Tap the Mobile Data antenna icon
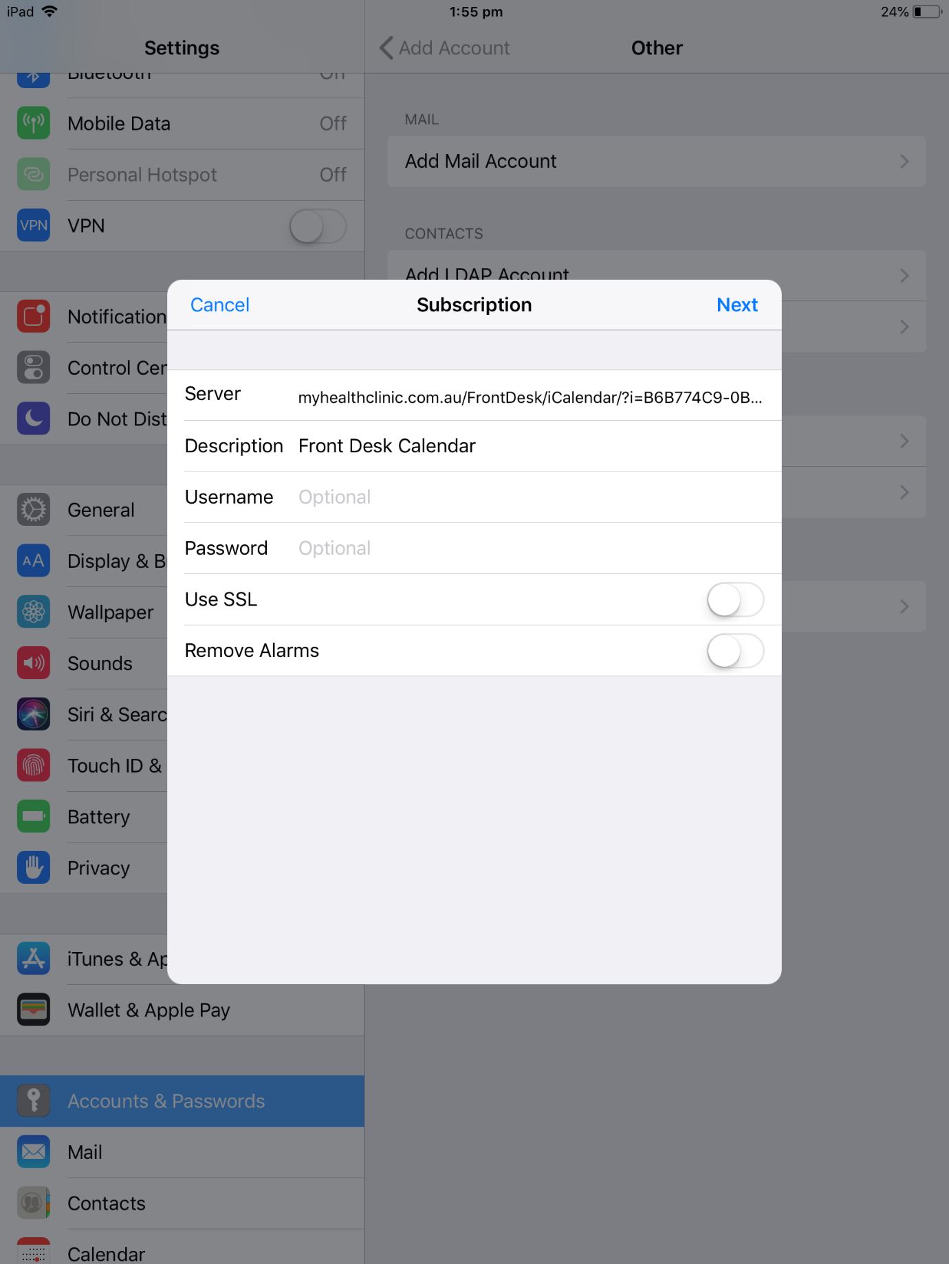The image size is (949, 1264). [x=33, y=123]
